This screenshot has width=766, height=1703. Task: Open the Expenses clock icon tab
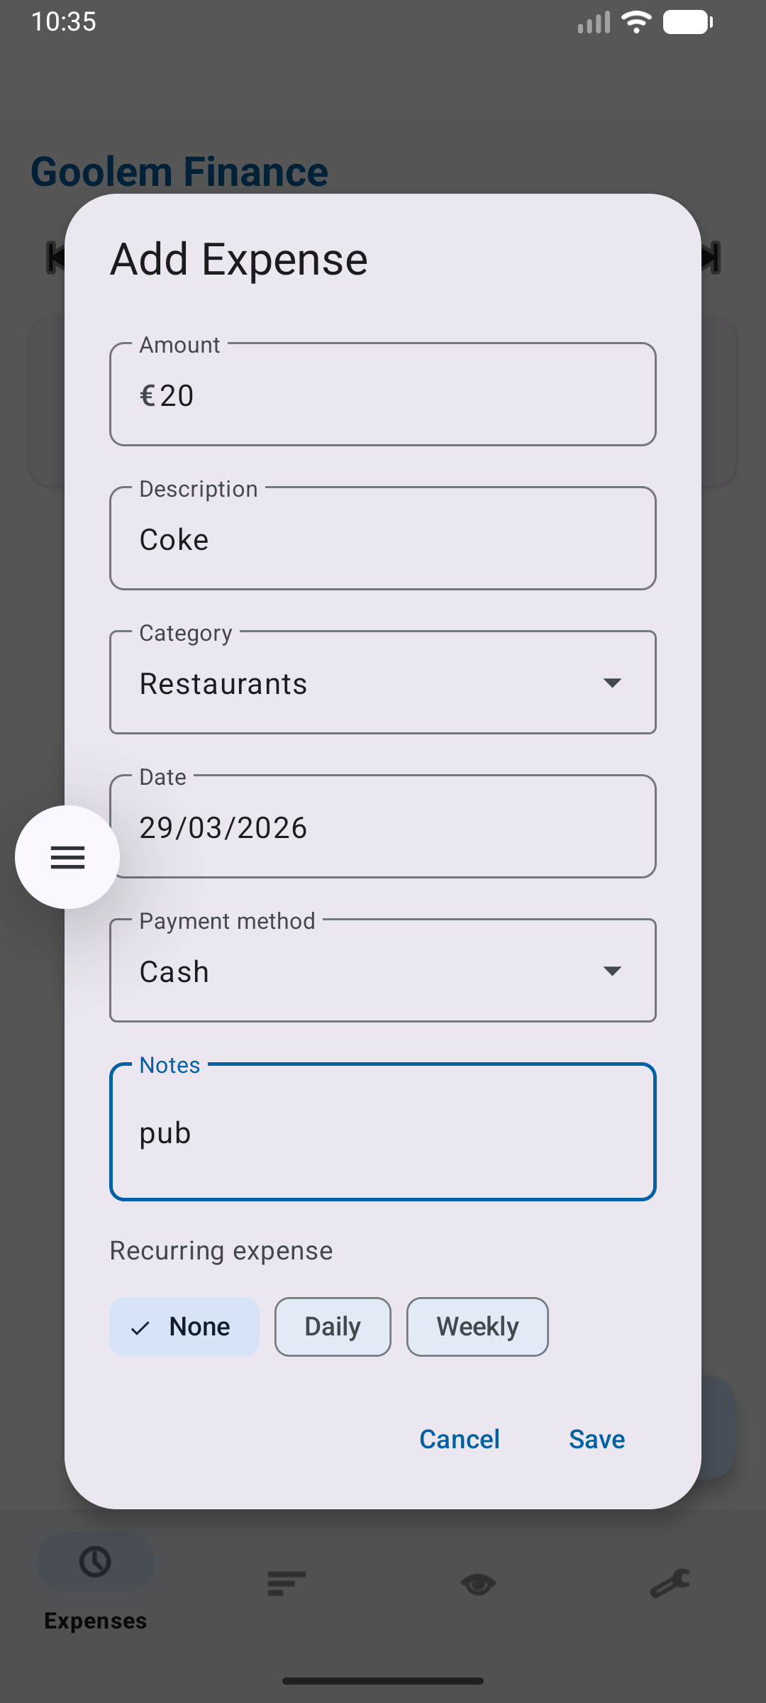(x=95, y=1562)
